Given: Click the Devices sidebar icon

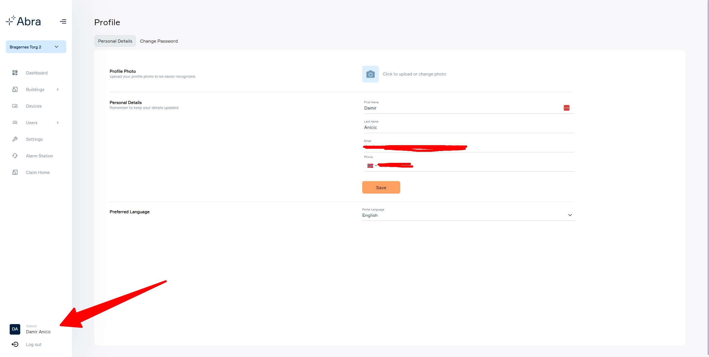Looking at the screenshot, I should point(15,106).
